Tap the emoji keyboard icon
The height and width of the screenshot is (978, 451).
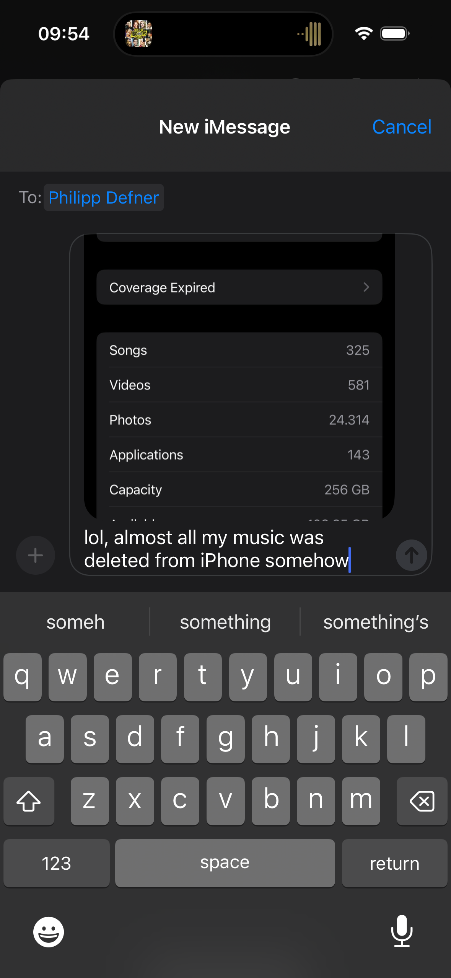point(49,932)
